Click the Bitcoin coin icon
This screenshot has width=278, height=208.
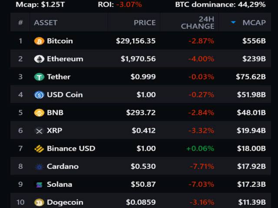tap(39, 41)
